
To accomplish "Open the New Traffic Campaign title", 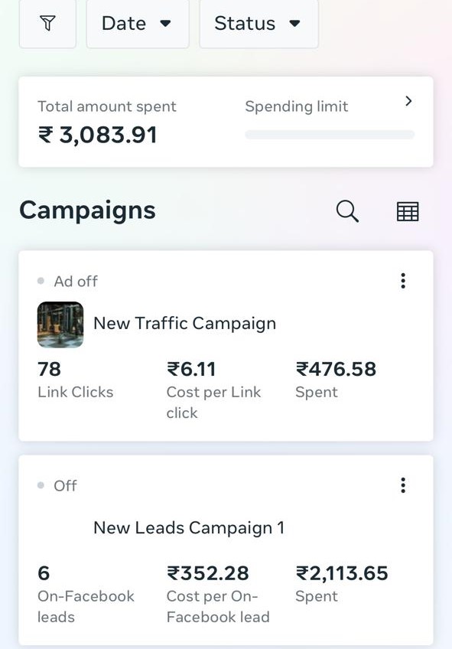I will click(185, 323).
